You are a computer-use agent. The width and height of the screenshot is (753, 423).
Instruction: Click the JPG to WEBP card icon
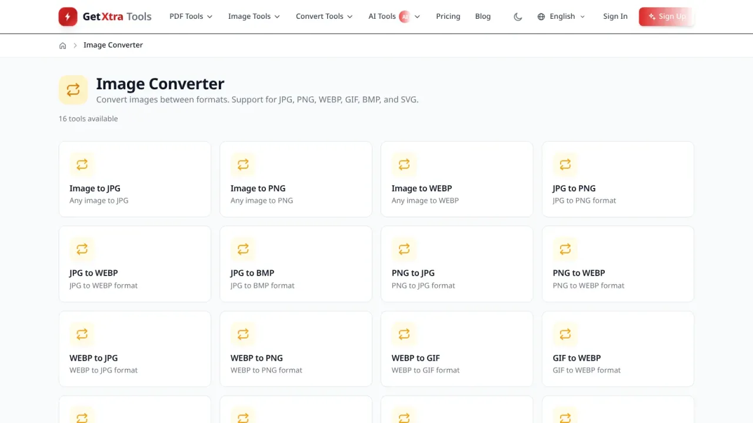(82, 249)
